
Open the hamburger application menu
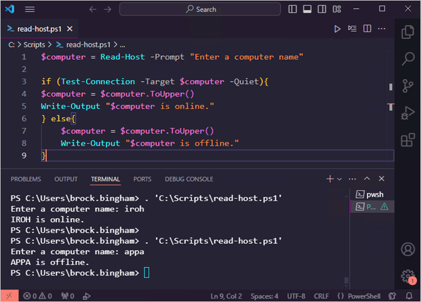30,10
